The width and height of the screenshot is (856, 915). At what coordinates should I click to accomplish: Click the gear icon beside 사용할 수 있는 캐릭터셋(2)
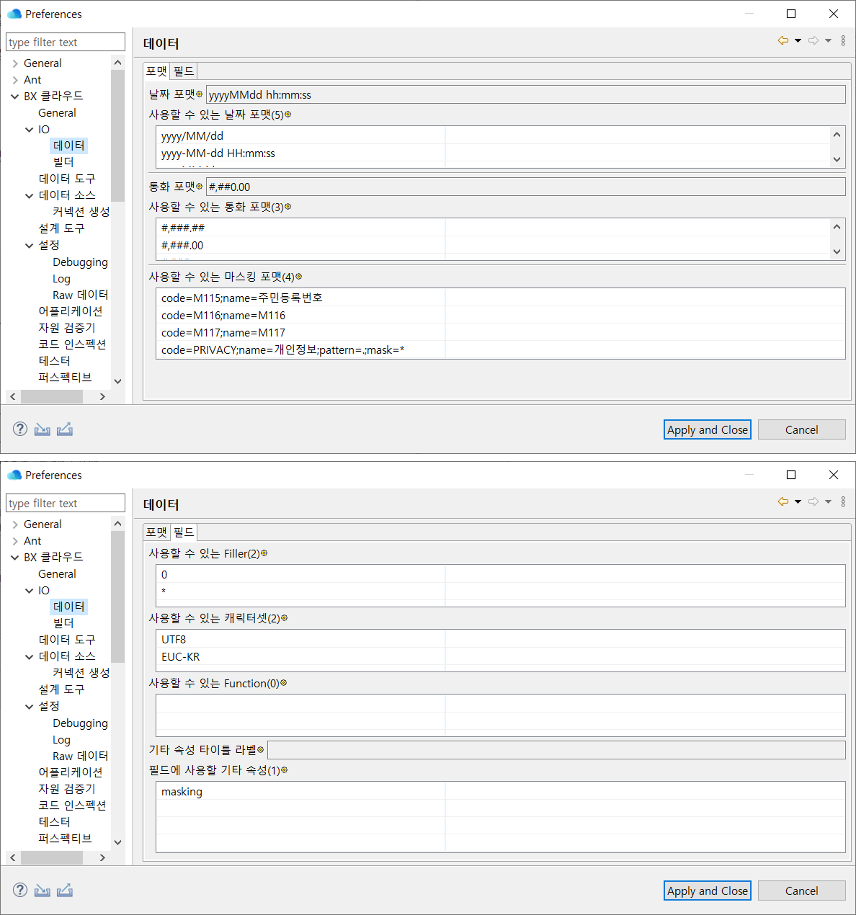coord(284,618)
